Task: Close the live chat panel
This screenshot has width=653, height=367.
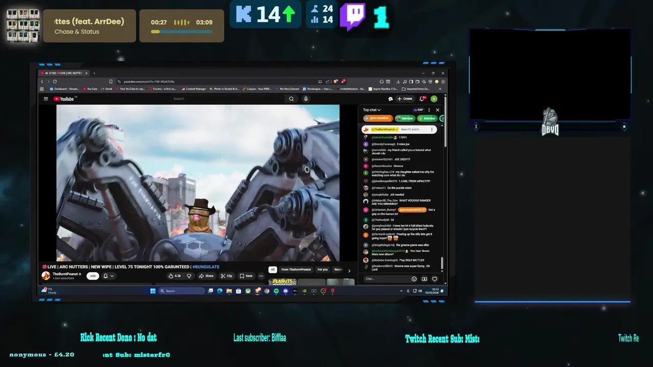Action: point(437,110)
